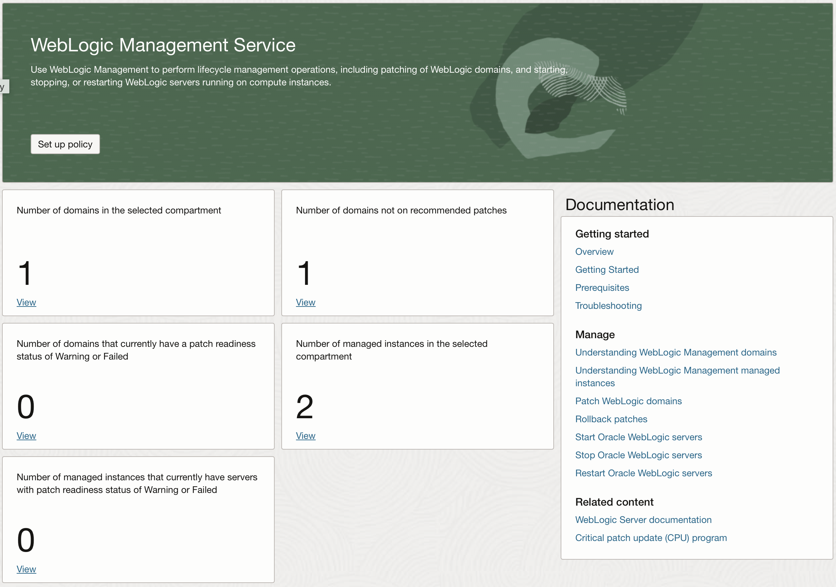Open the Critical patch update (CPU) program link

651,538
